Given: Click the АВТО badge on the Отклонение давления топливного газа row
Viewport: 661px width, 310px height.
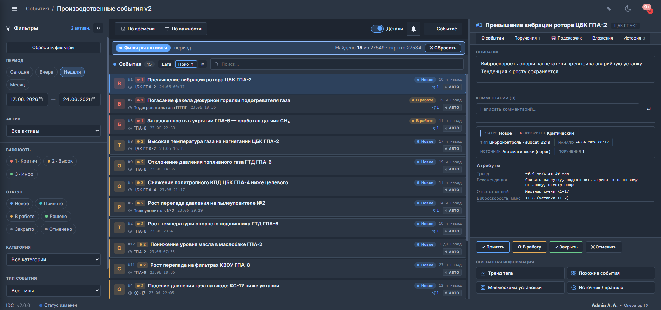Looking at the screenshot, I should [x=452, y=169].
